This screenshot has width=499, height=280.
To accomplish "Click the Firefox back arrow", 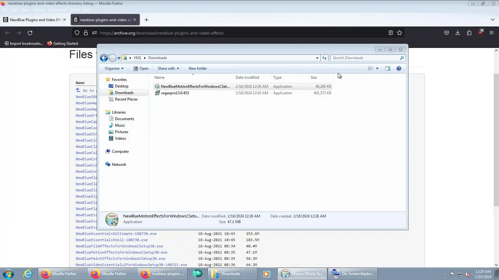I will (7, 33).
